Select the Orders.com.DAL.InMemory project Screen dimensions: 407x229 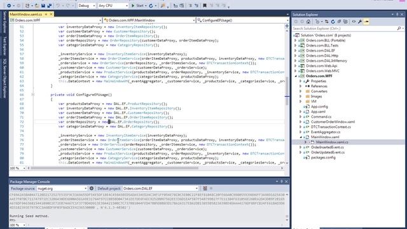pos(326,61)
